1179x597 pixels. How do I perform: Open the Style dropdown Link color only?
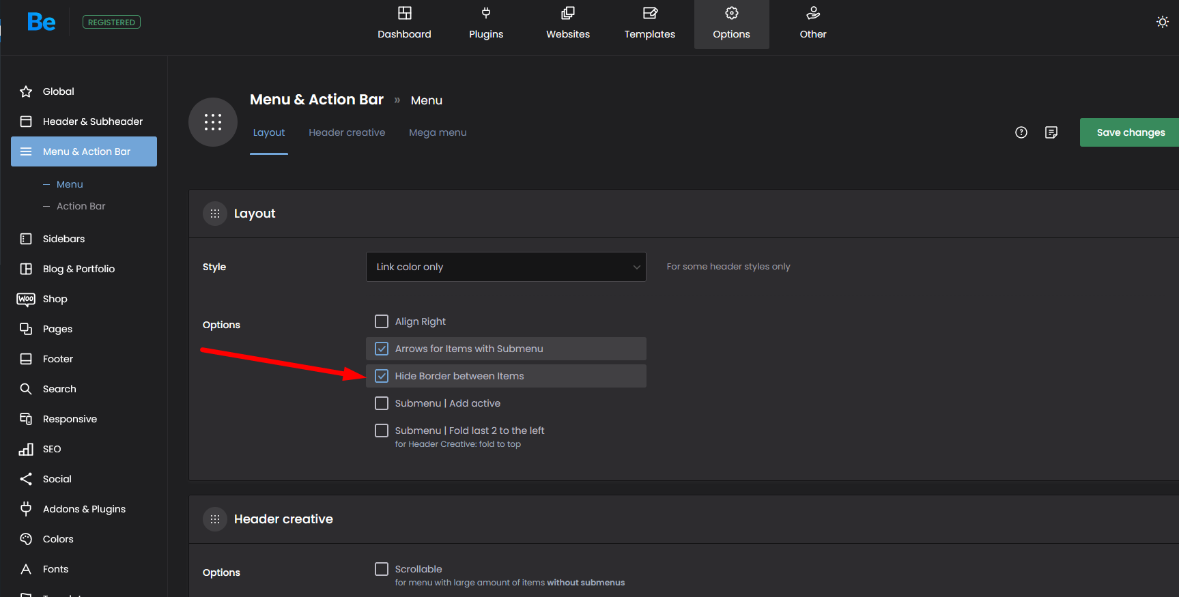click(x=506, y=267)
